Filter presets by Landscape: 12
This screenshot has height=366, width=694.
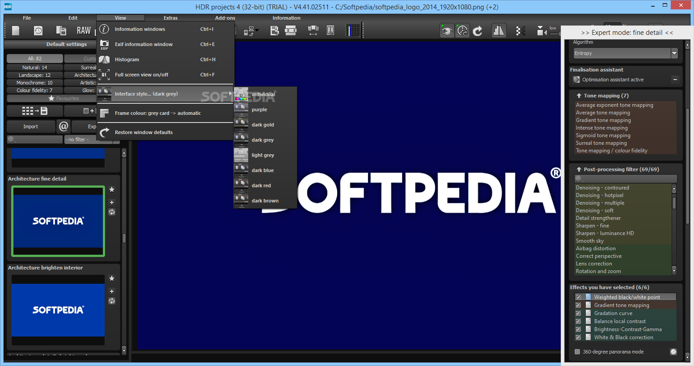[35, 75]
